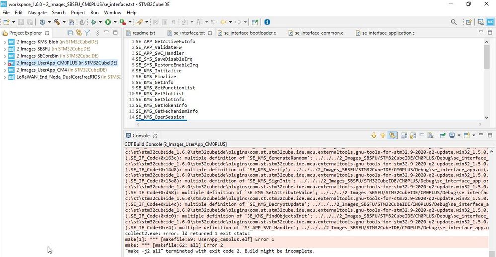The height and width of the screenshot is (257, 496).
Task: Toggle Scroll Lock in the console toolbar
Action: [x=413, y=136]
